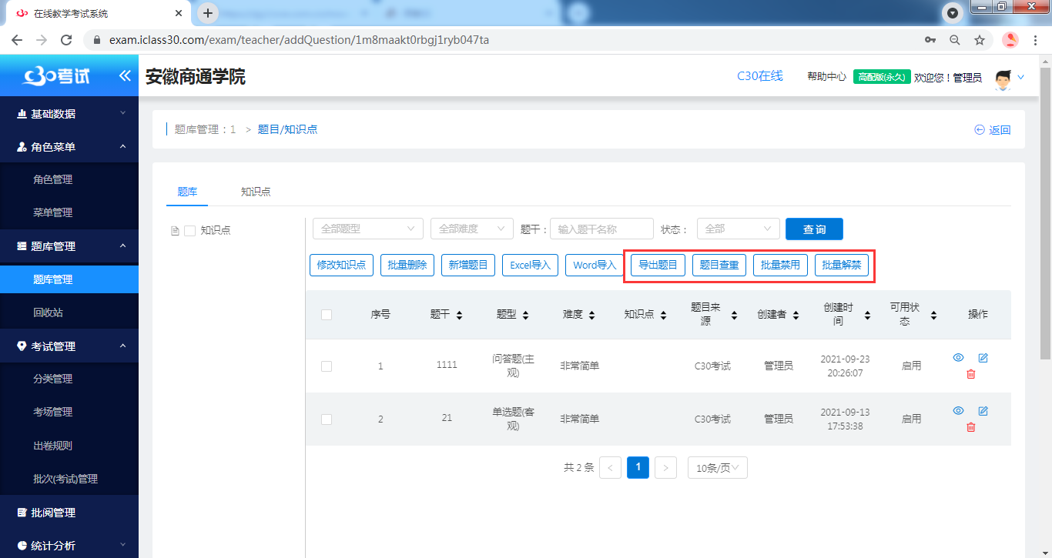Click the 新增题目 button
Screen dimensions: 1052x558
pyautogui.click(x=468, y=265)
